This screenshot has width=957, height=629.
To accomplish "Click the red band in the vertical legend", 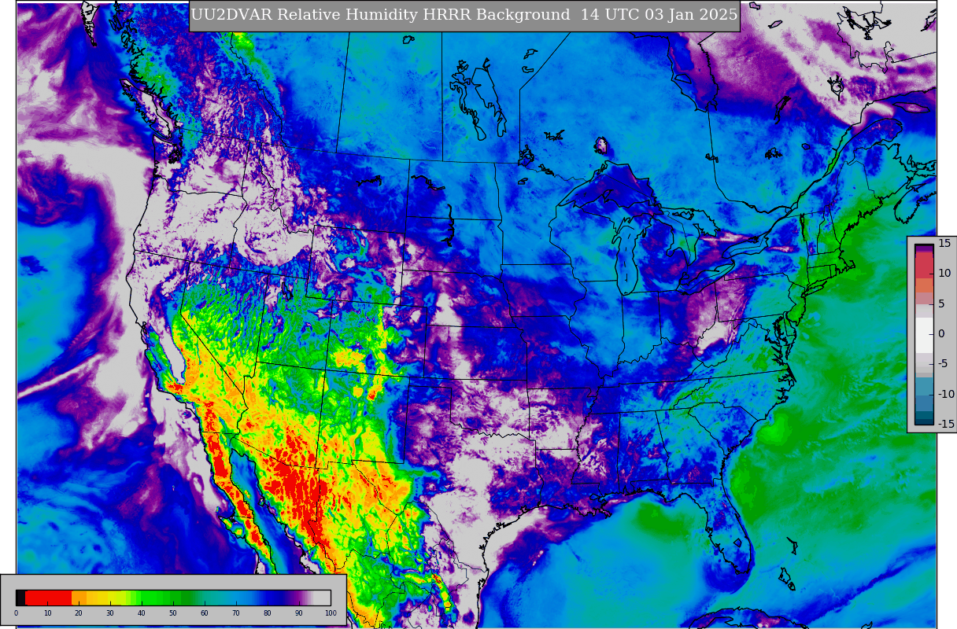I will point(924,266).
